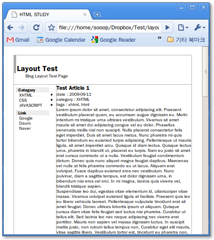Click the vertical scrollbar thumb

(205, 71)
